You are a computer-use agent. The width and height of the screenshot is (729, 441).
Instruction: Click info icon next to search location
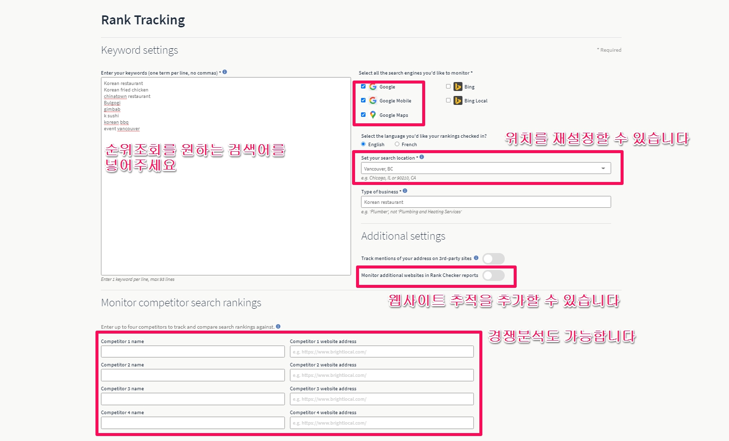(x=422, y=157)
